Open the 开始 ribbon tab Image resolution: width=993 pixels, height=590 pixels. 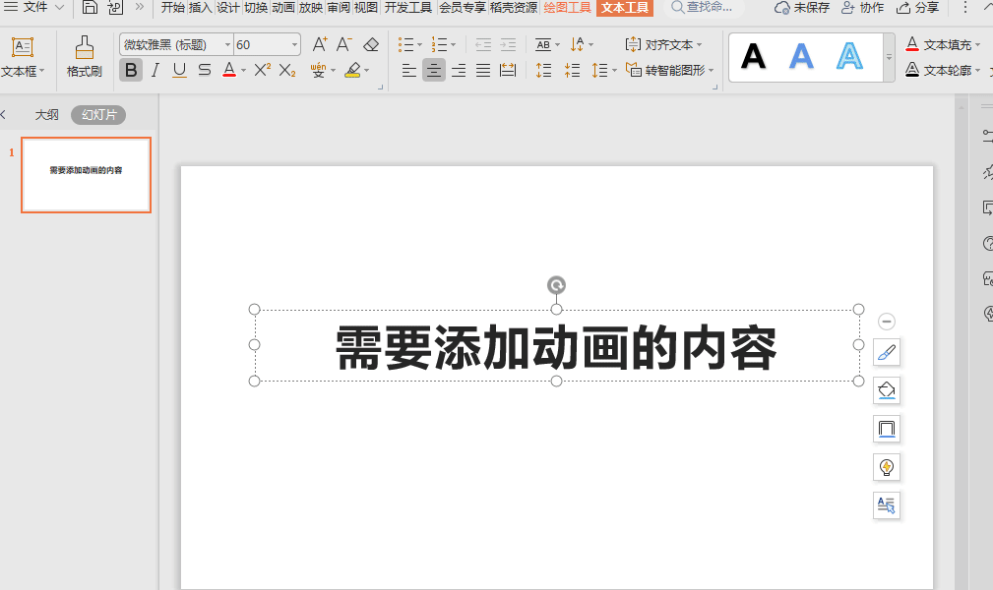pyautogui.click(x=173, y=8)
